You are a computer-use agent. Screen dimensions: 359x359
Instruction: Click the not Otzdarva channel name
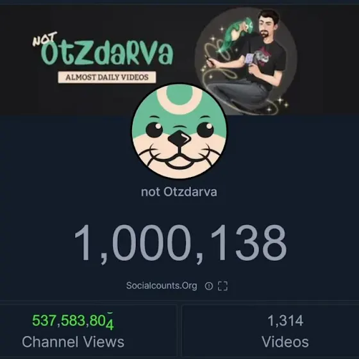[179, 192]
